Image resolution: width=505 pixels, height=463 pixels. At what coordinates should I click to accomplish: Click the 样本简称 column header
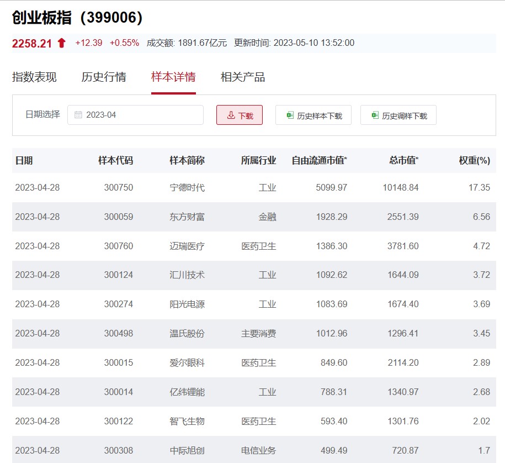187,160
